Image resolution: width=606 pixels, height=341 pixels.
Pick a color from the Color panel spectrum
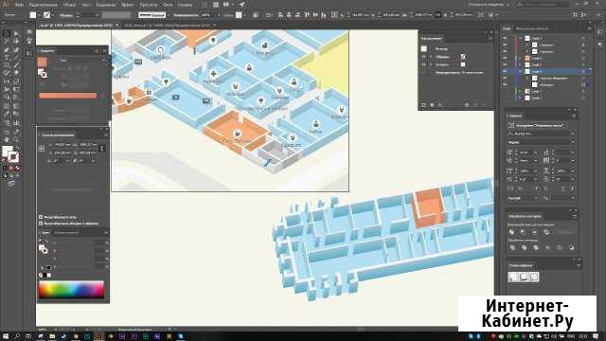click(x=71, y=290)
